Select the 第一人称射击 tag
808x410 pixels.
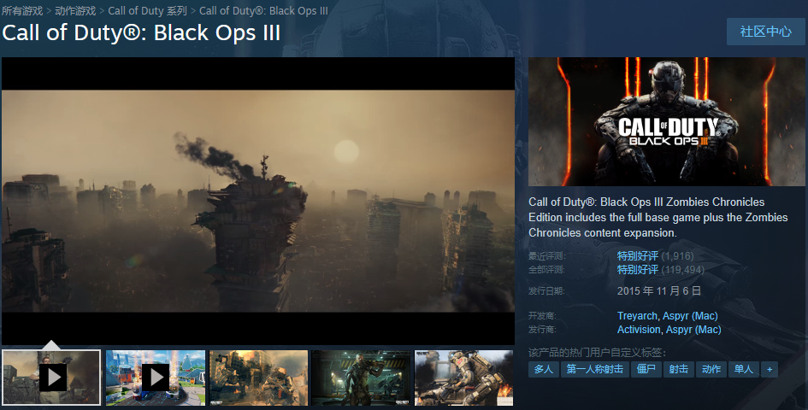point(595,369)
